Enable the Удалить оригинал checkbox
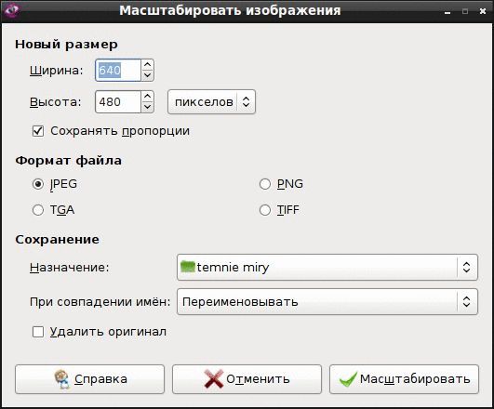 (38, 332)
